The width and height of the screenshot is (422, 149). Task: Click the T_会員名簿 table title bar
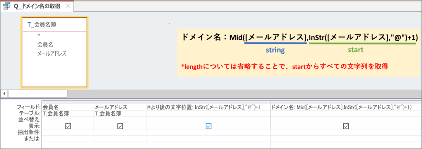point(54,25)
